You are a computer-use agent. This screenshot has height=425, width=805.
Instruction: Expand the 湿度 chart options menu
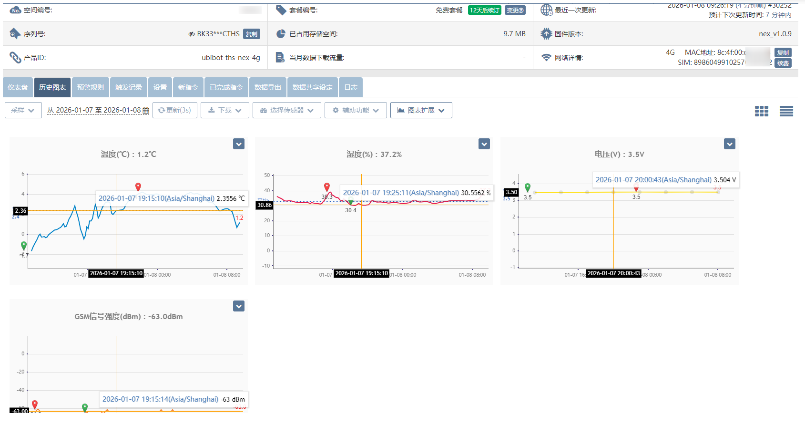coord(484,144)
